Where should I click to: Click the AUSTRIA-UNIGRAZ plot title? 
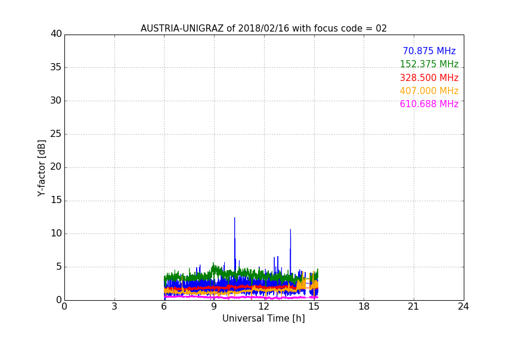point(263,29)
